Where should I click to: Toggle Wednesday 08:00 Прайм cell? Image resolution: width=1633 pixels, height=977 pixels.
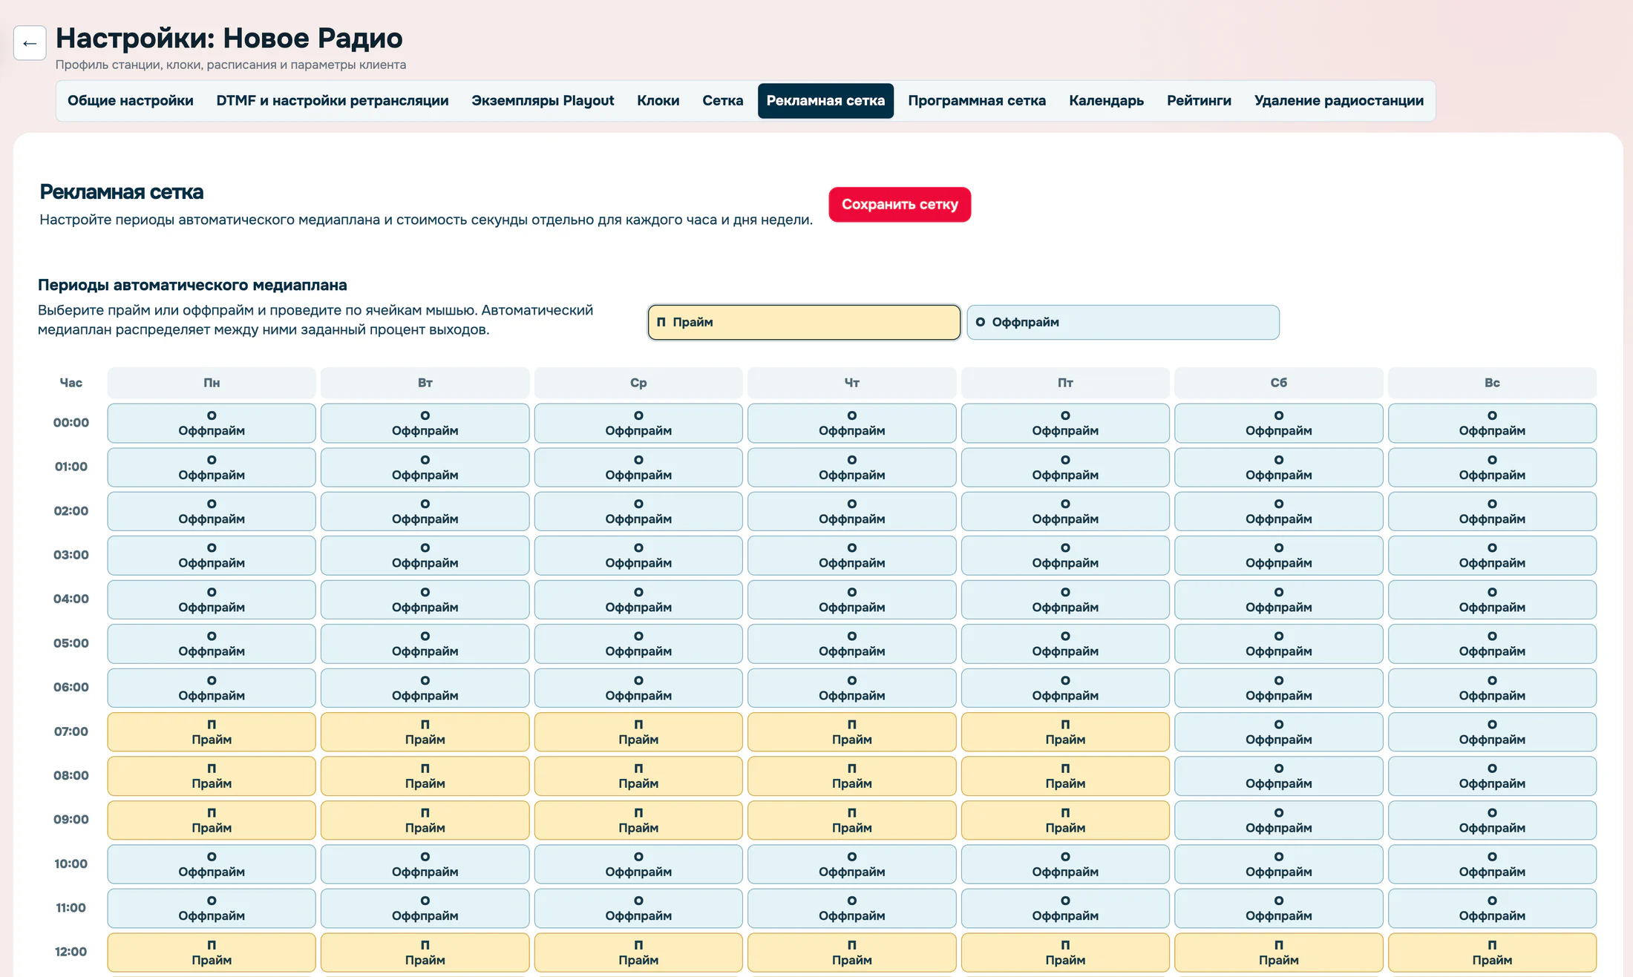click(638, 776)
